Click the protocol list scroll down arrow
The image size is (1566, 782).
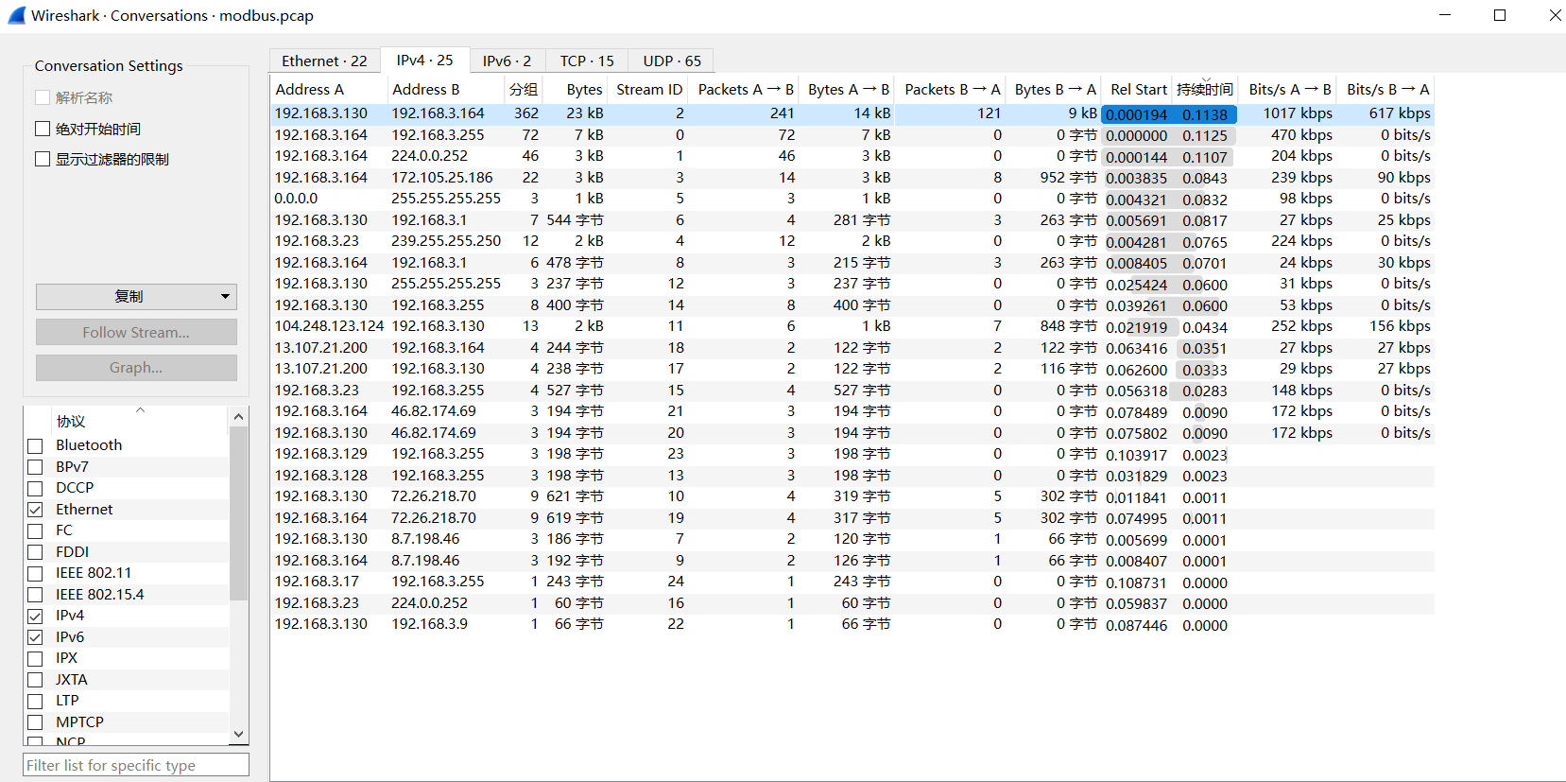tap(238, 734)
